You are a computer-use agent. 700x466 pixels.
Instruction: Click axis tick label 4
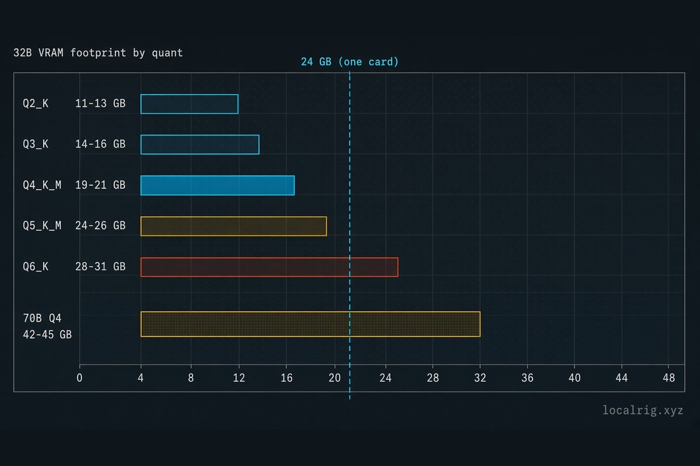coord(141,378)
